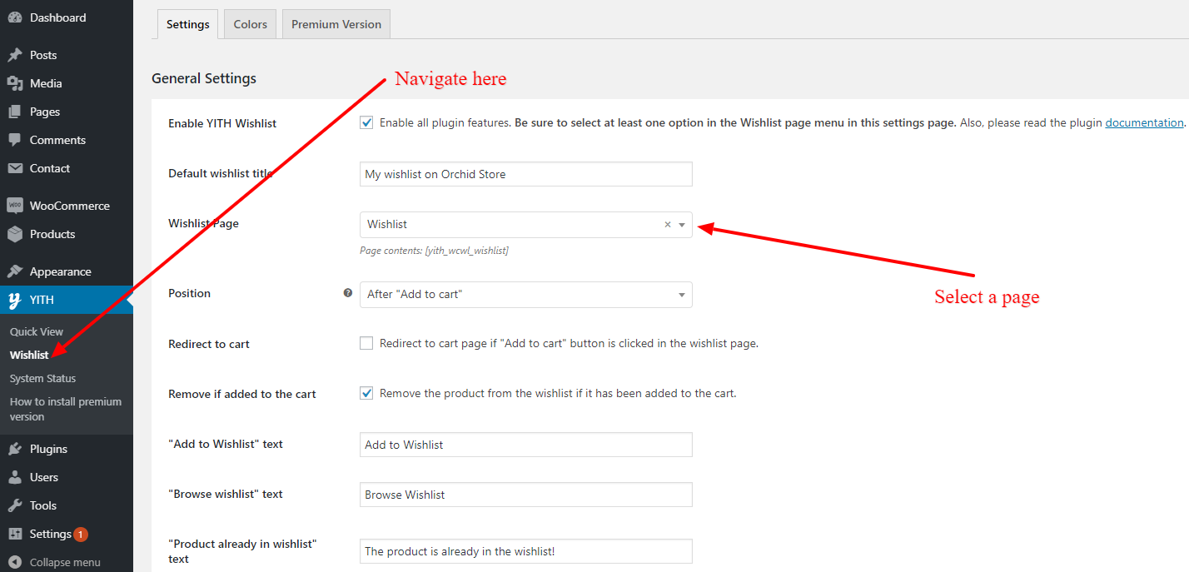Screen dimensions: 1189x572
Task: Click the Appearance paintbrush icon
Action: click(15, 271)
